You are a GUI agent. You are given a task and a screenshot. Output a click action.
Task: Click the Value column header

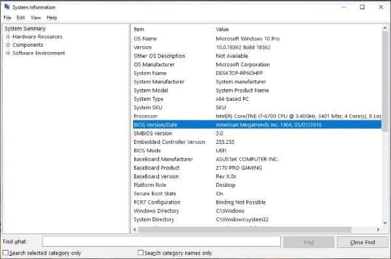tap(297, 29)
